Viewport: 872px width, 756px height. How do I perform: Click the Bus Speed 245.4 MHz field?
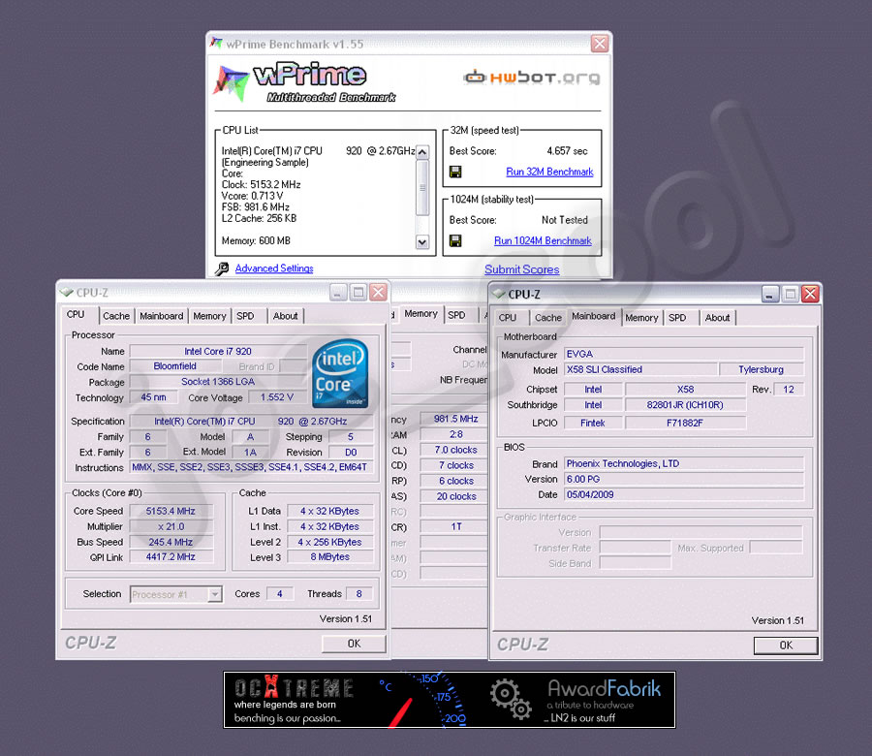coord(171,542)
